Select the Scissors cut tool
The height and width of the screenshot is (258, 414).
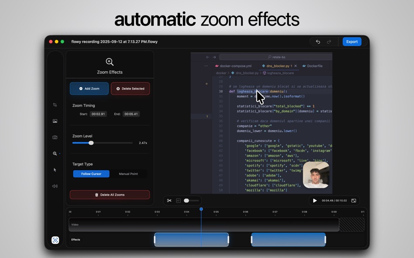coord(170,200)
